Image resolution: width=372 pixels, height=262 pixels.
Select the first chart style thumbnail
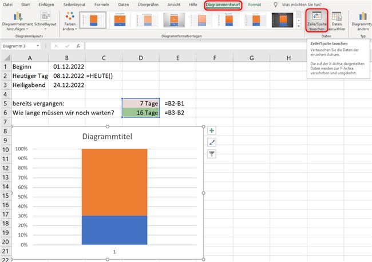[x=93, y=20]
